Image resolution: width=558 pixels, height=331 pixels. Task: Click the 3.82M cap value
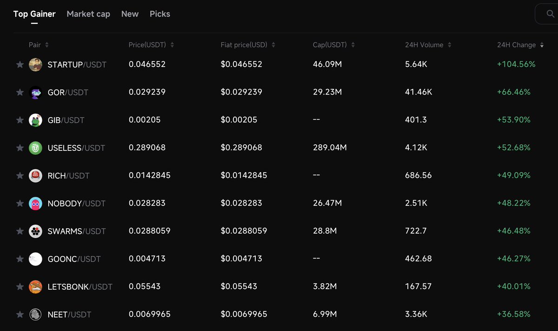tap(325, 286)
